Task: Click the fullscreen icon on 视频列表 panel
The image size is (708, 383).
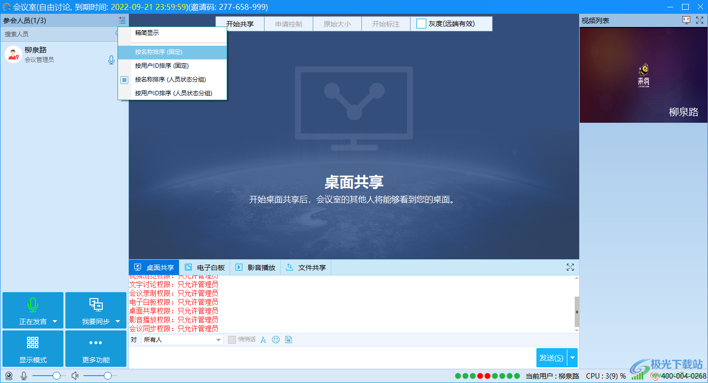Action: (700, 20)
